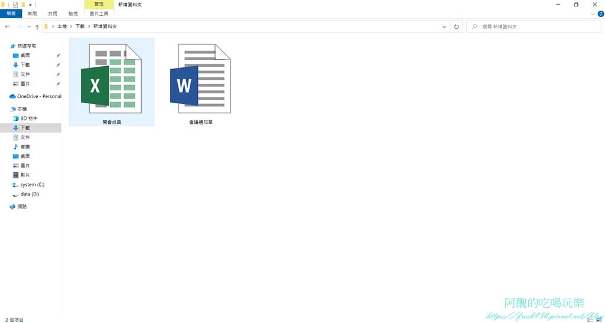
Task: Go up one folder level
Action: [x=37, y=27]
